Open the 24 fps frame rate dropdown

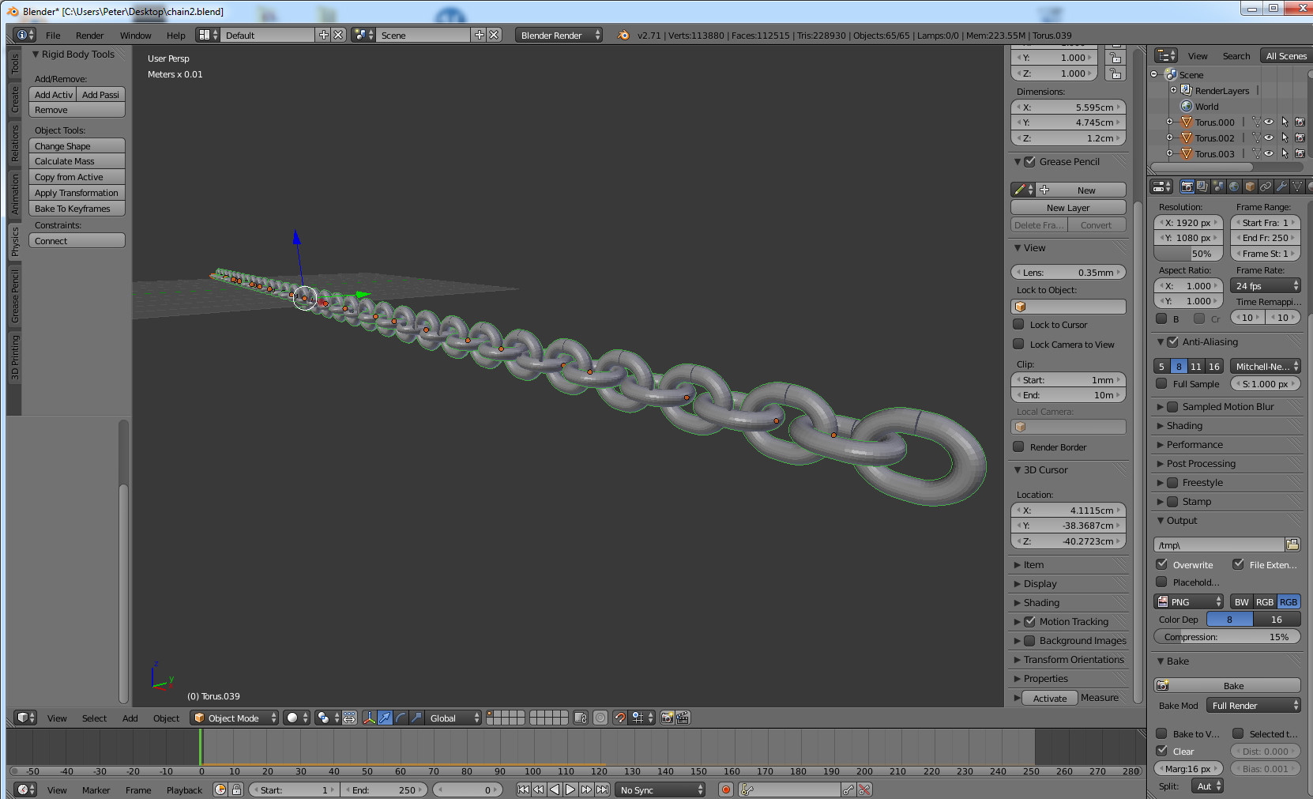click(x=1266, y=286)
